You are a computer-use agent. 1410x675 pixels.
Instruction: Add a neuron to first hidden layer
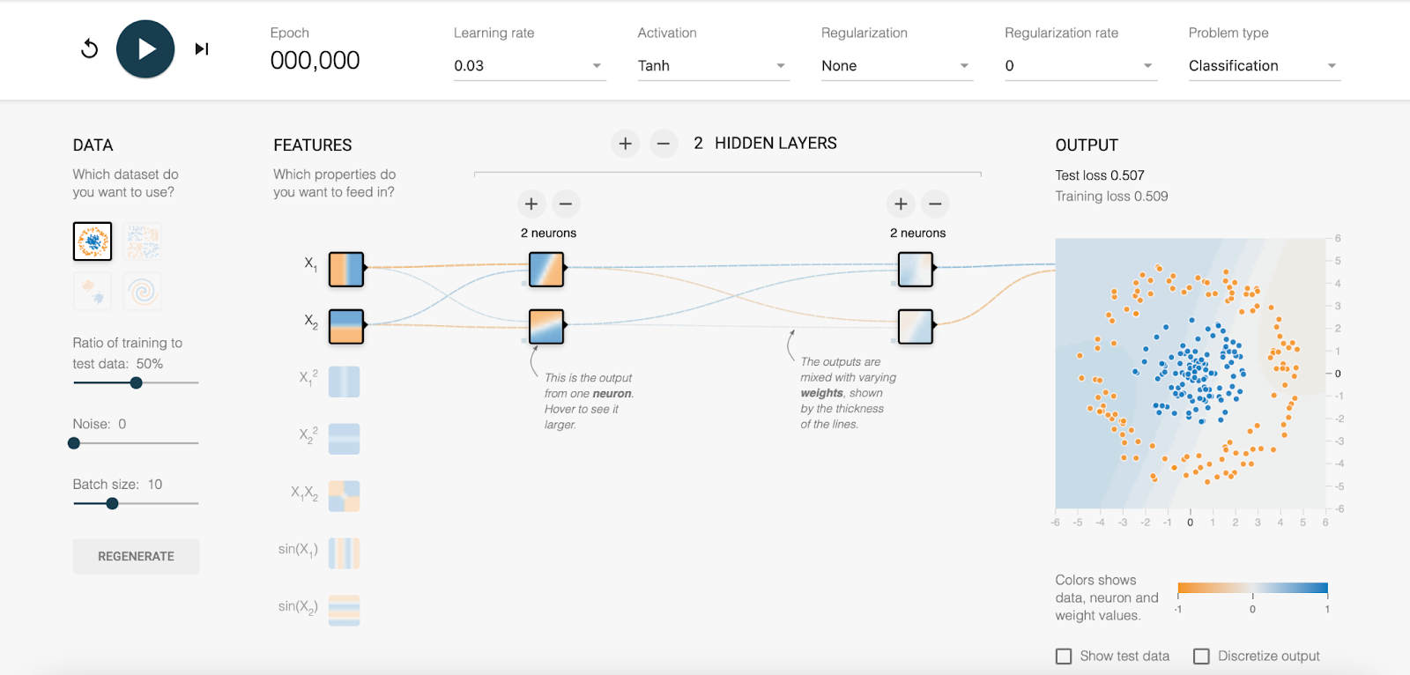coord(531,204)
